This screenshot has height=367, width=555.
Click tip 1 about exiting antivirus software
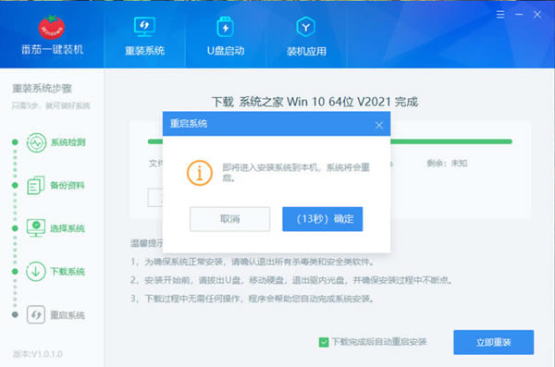coord(253,262)
